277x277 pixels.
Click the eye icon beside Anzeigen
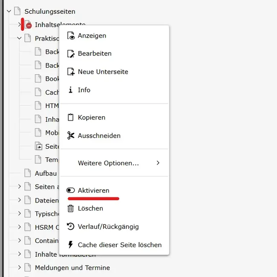pos(71,36)
